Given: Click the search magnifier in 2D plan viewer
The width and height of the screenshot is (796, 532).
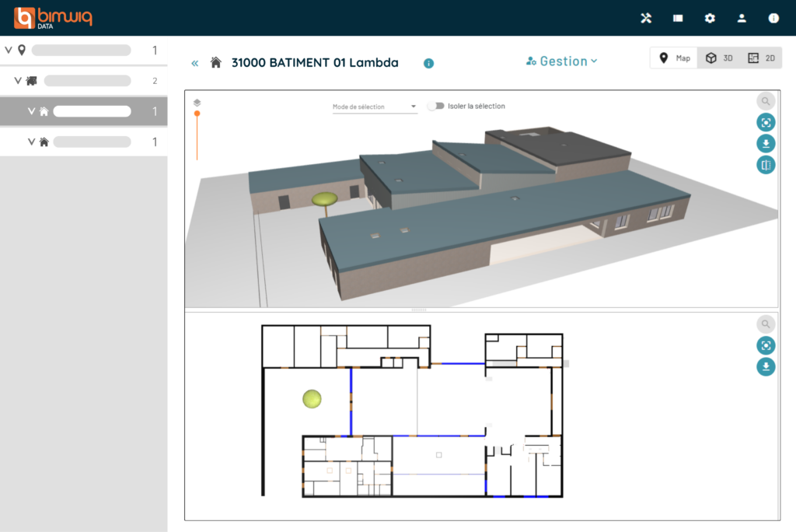Looking at the screenshot, I should coord(766,324).
